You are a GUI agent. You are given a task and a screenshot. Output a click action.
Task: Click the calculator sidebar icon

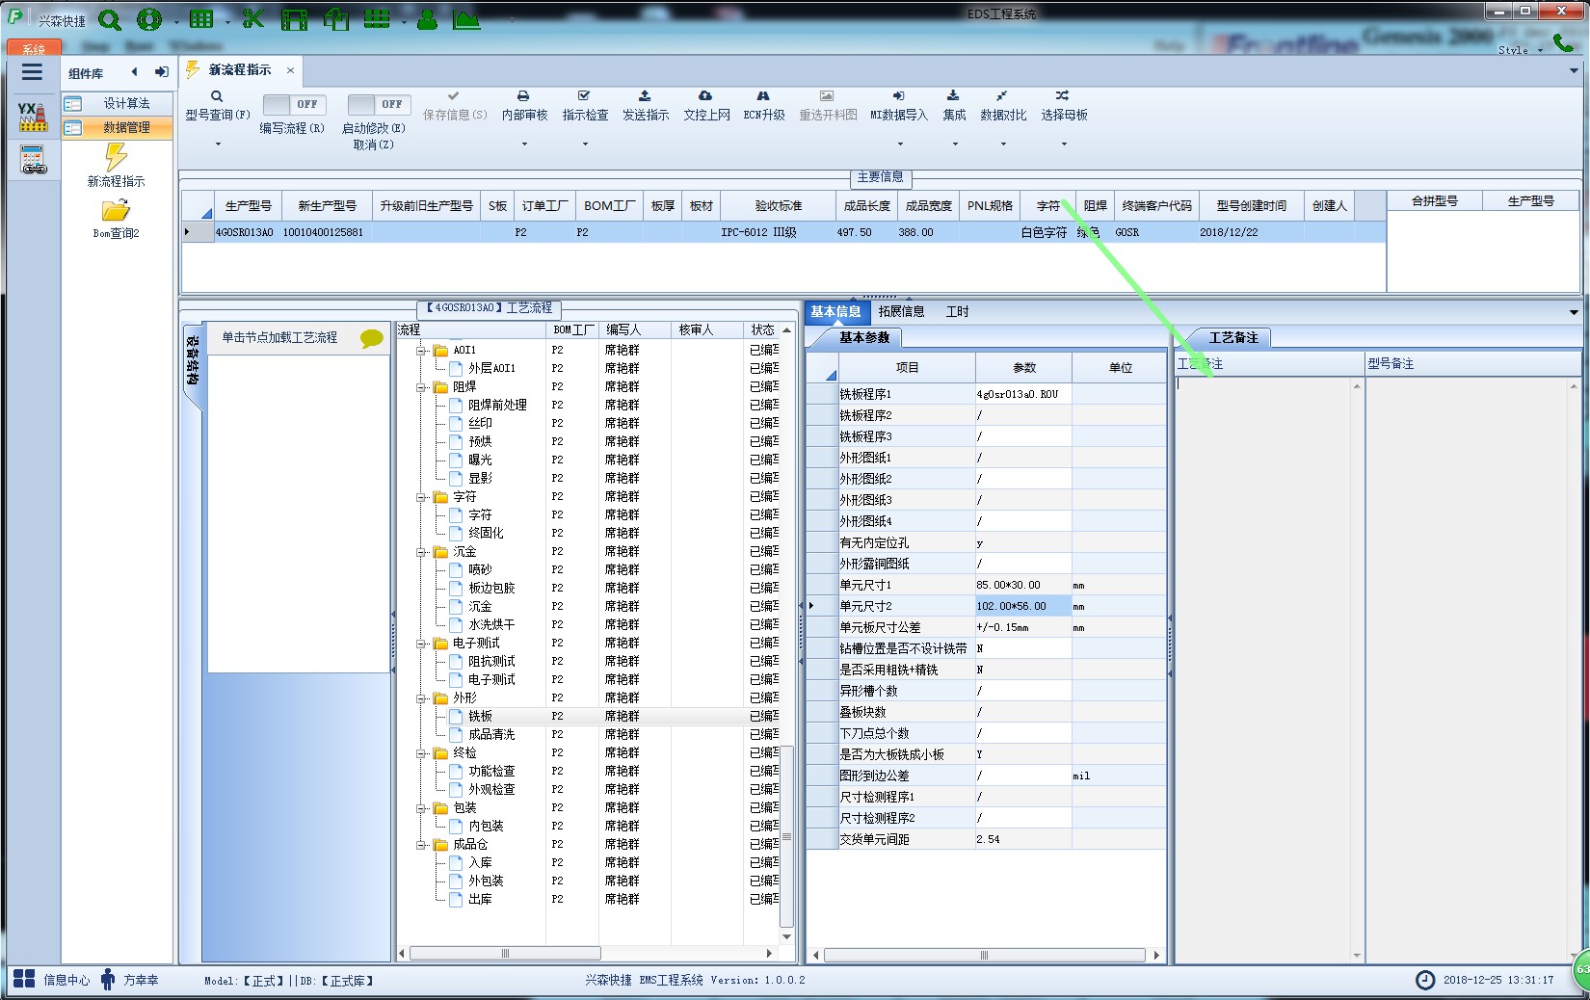point(33,160)
